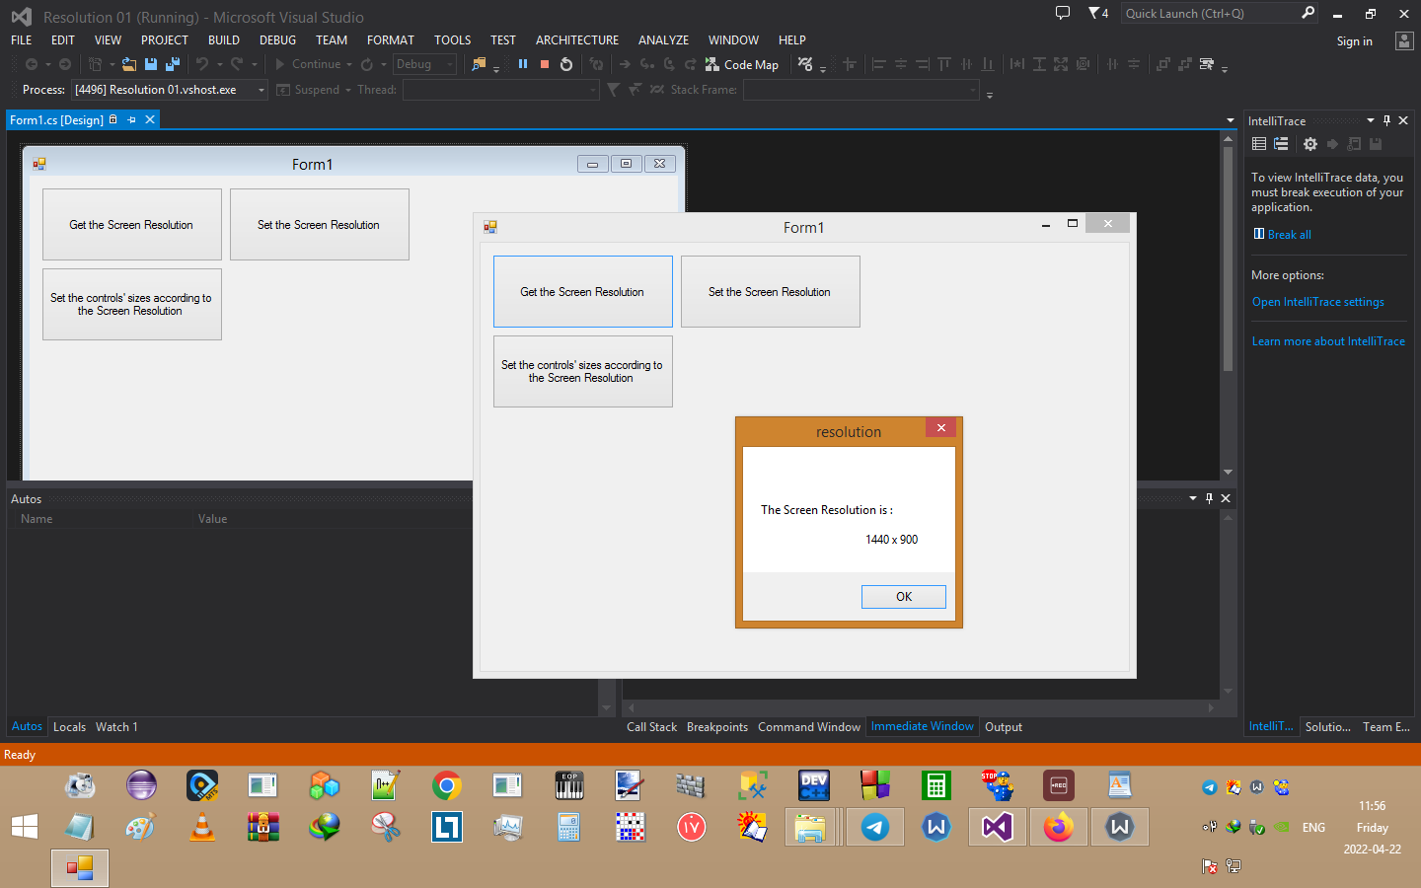Open the ANALYZE menu
Screen dimensions: 1421x888
pos(663,40)
